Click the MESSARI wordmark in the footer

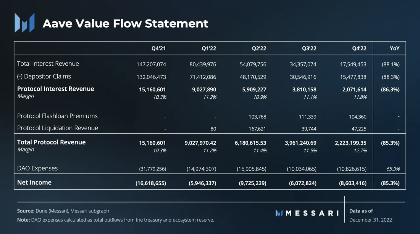click(x=311, y=213)
